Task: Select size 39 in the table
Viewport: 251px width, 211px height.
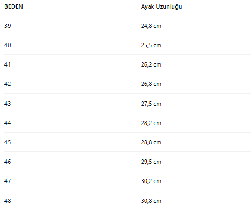Action: pos(8,26)
